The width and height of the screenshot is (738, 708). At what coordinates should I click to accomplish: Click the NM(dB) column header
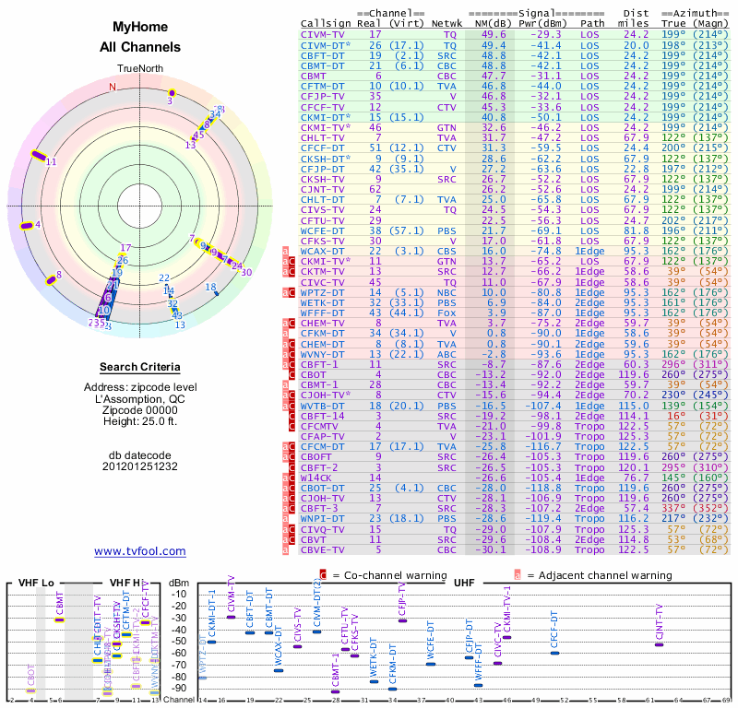coord(493,23)
